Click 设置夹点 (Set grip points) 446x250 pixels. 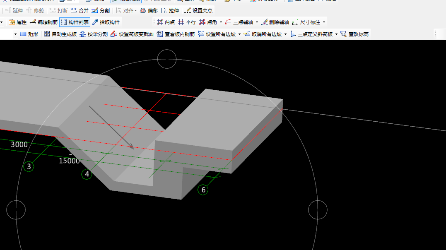(x=198, y=10)
